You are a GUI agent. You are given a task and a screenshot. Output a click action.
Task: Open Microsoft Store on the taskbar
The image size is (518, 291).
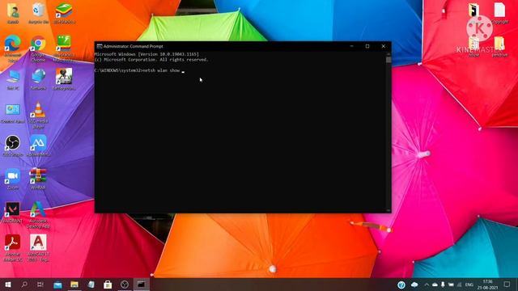pyautogui.click(x=108, y=285)
